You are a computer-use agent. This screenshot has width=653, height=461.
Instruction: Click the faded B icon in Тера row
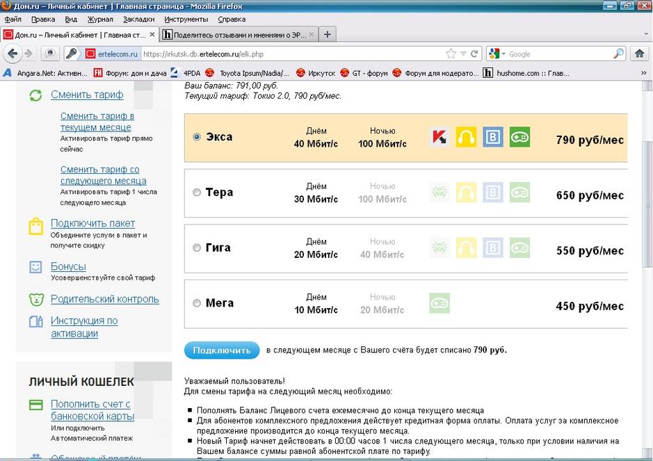pyautogui.click(x=493, y=193)
